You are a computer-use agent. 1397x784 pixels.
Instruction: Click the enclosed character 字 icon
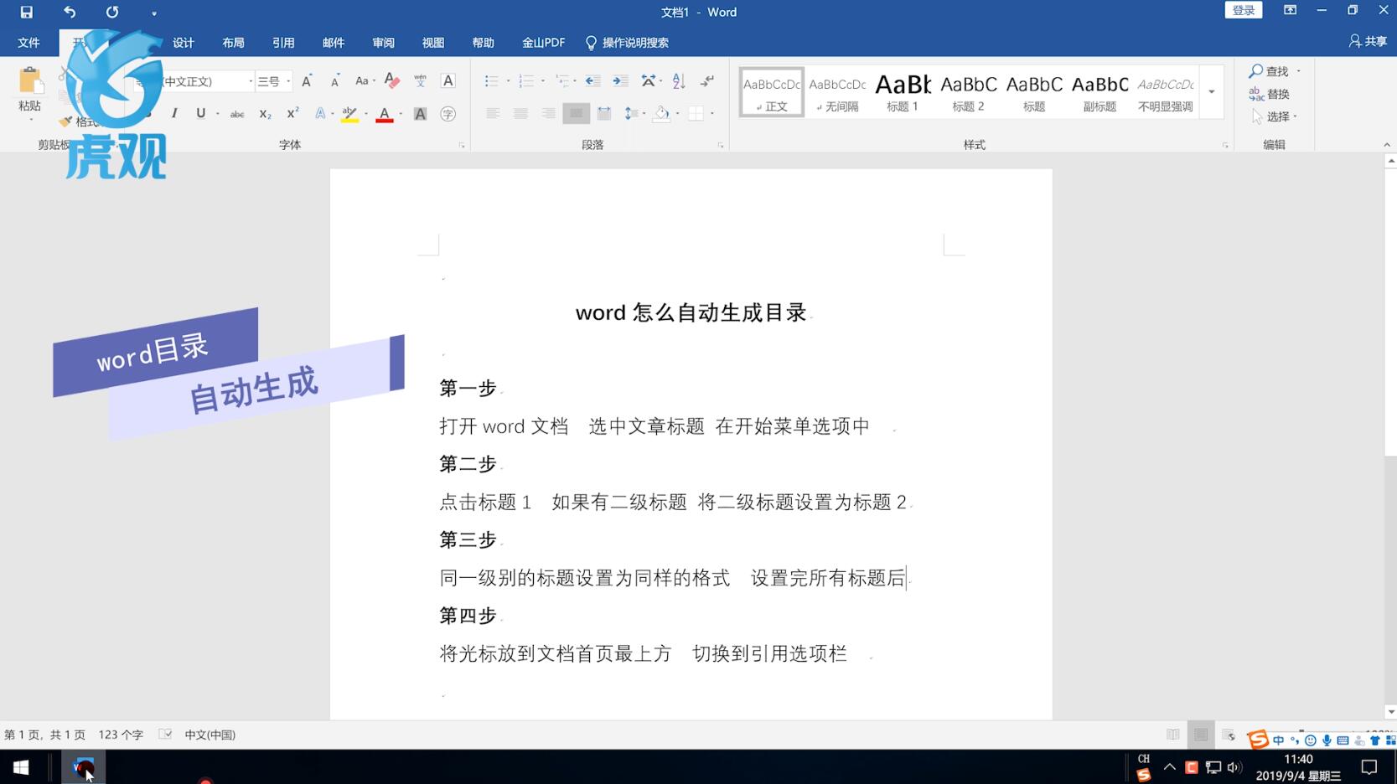pos(448,114)
